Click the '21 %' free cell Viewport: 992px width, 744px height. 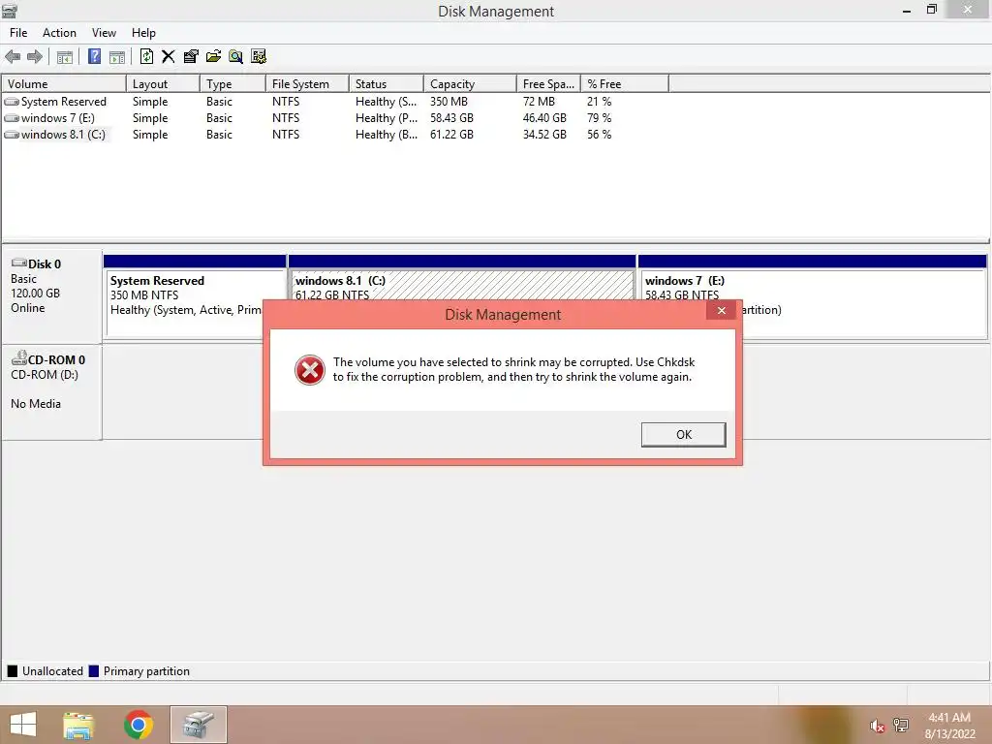[x=599, y=101]
